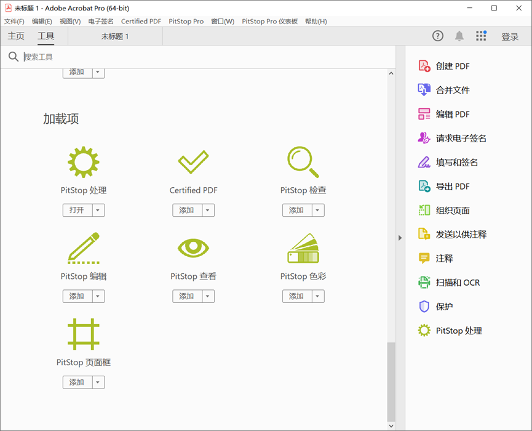Expand dropdown arrow under PitStop 编辑
Screen dimensions: 532x431
[98, 296]
